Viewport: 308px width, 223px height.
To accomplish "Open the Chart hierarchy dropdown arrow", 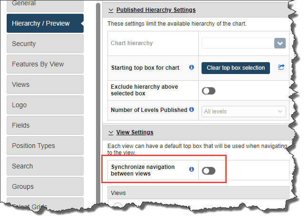I will (280, 43).
